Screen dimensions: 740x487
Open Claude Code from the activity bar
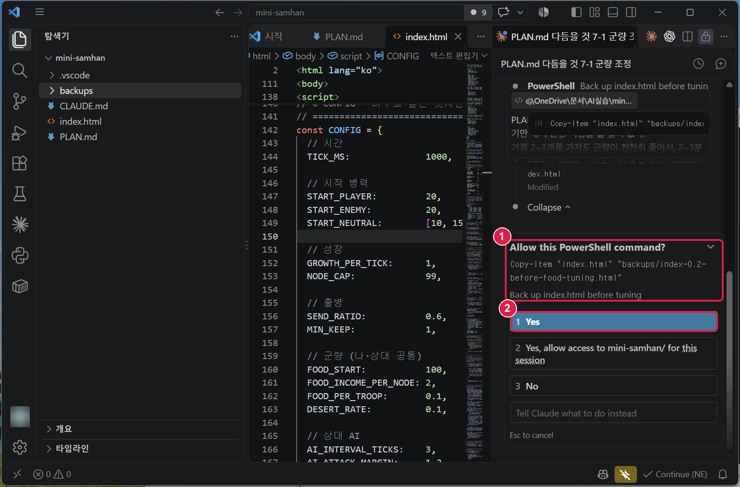point(20,225)
